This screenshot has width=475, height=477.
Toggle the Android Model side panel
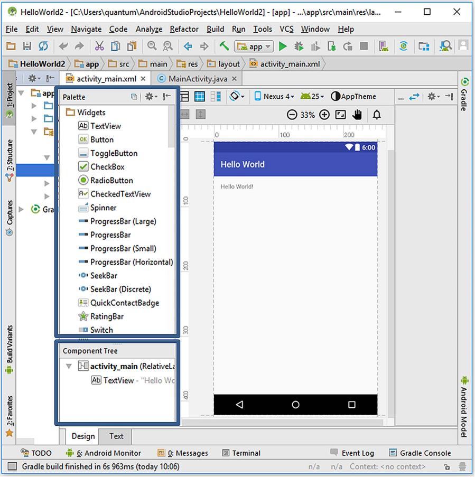tap(464, 406)
